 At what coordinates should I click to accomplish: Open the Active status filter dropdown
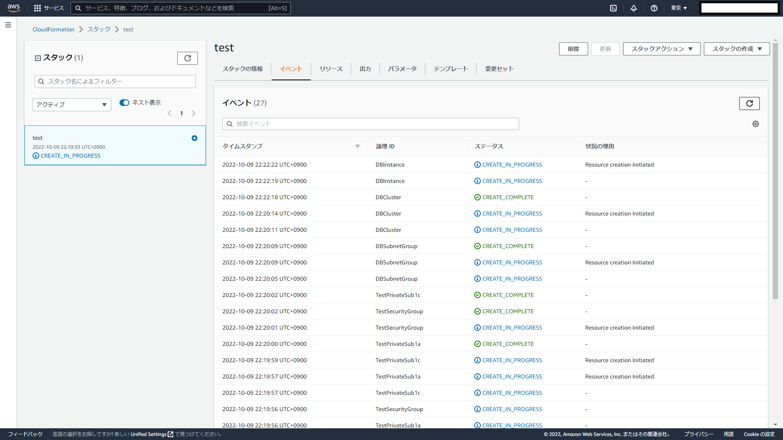[72, 105]
